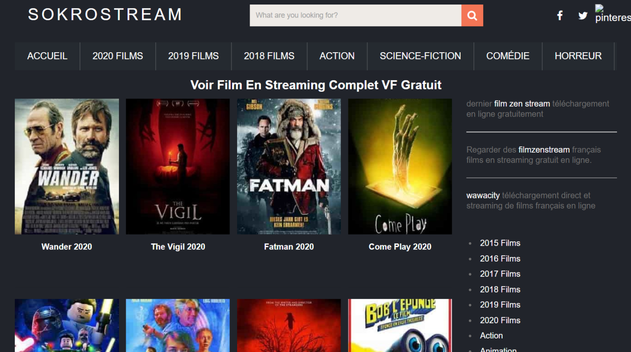Open the 2020 FILMS menu item
Viewport: 631px width, 352px height.
tap(118, 56)
